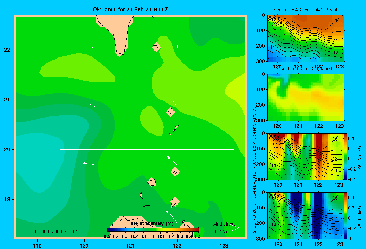Click the 'vel. N (m/s)' axis label
The width and height of the screenshot is (366, 249).
[359, 158]
